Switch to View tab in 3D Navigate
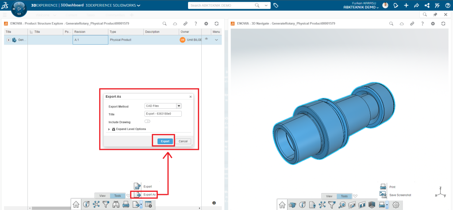This screenshot has height=210, width=453. pyautogui.click(x=329, y=196)
